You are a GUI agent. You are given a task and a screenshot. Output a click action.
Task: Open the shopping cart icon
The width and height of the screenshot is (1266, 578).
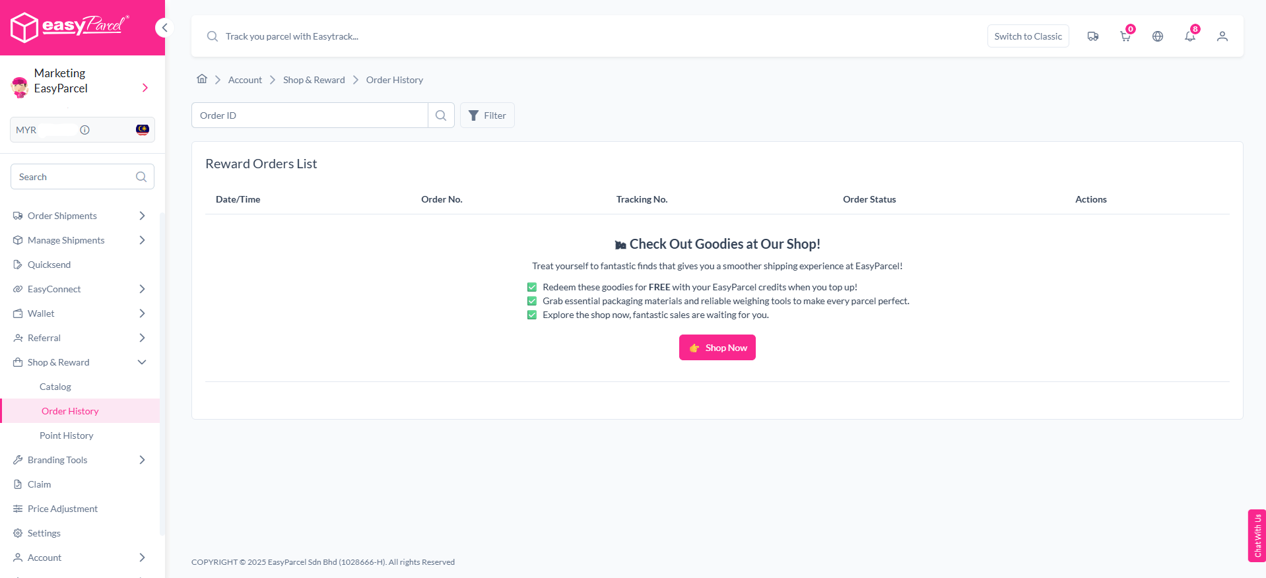click(1125, 36)
